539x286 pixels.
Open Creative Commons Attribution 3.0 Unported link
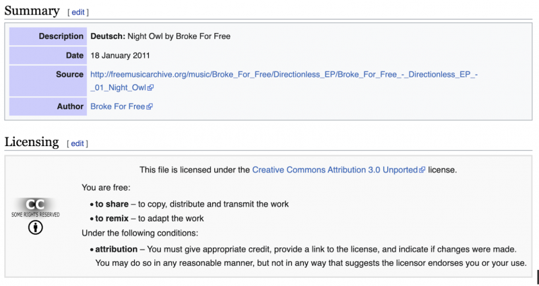(335, 170)
